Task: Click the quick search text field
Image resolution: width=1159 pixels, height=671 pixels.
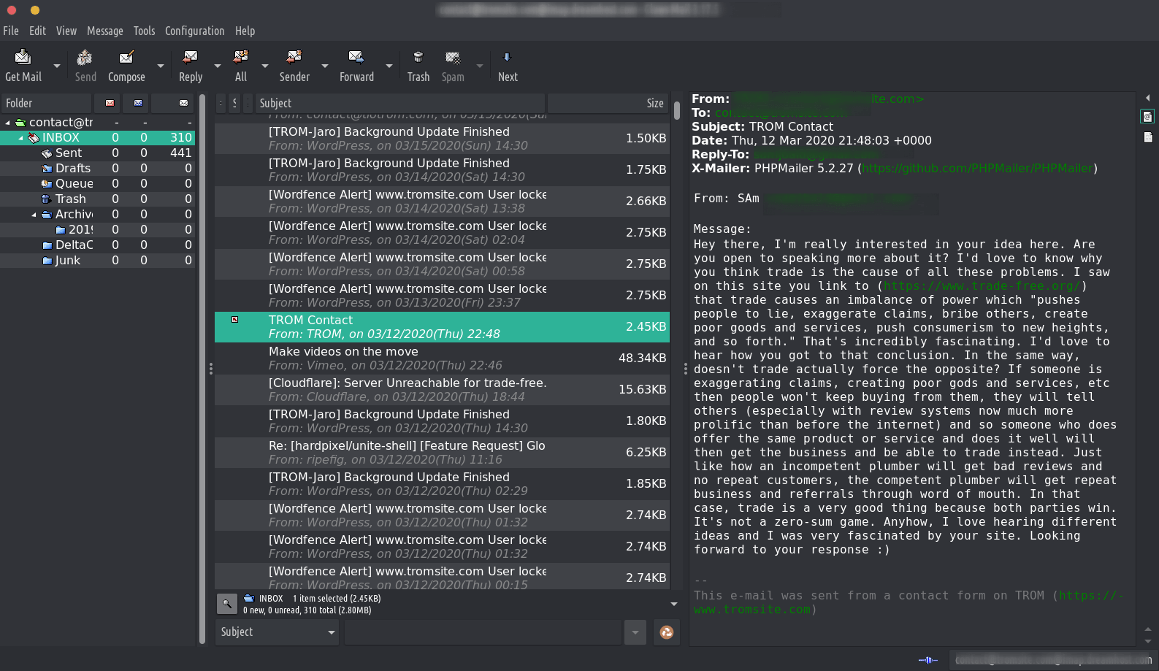Action: point(483,632)
